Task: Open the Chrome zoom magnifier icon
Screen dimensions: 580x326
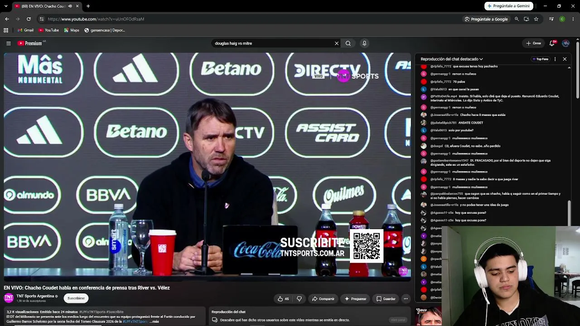Action: [517, 19]
